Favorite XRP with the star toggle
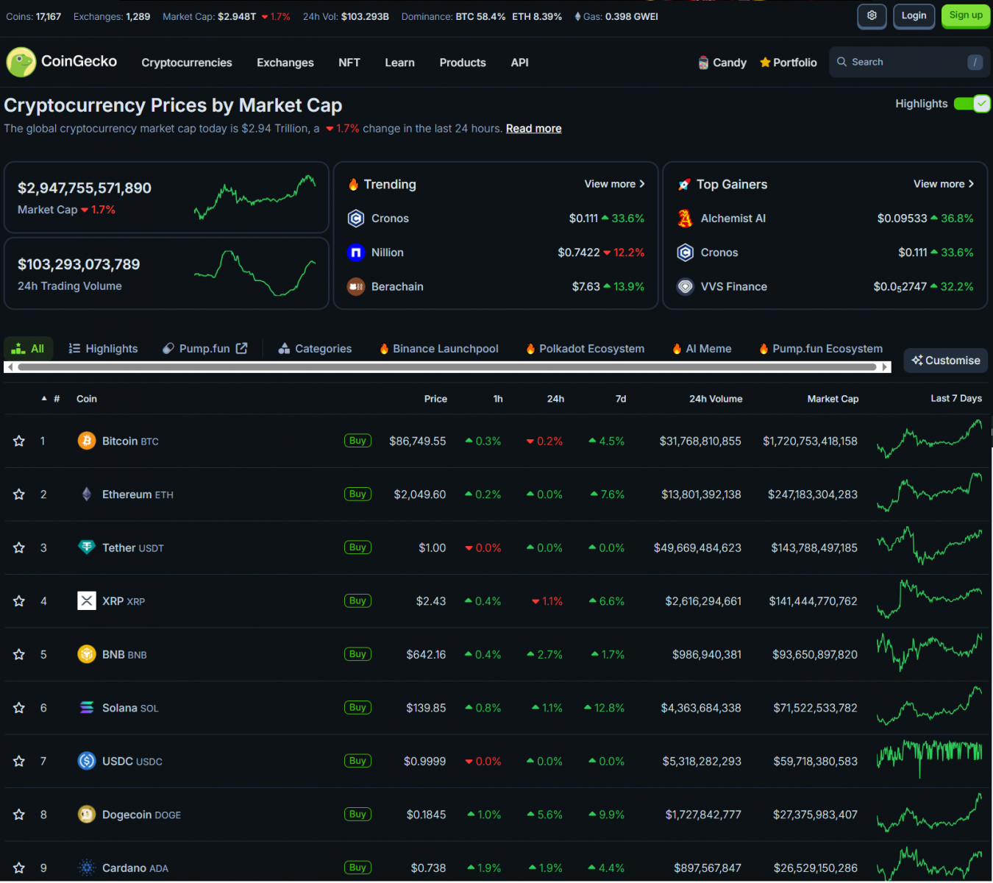Image resolution: width=993 pixels, height=883 pixels. click(x=19, y=601)
